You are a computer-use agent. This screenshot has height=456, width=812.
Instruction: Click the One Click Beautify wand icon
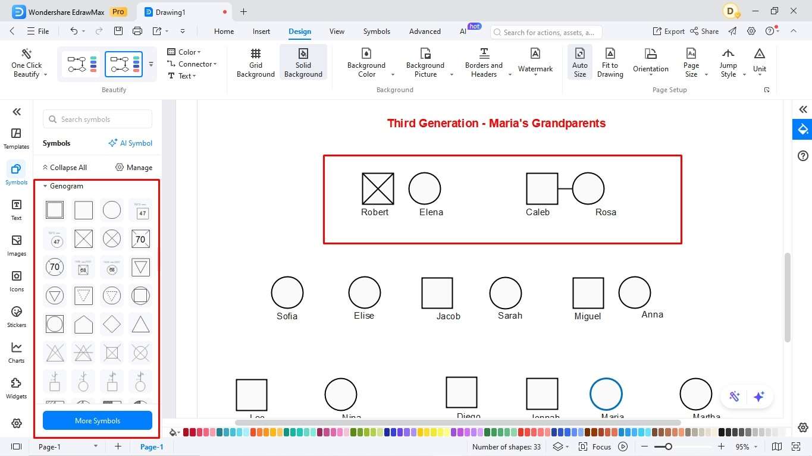click(x=26, y=54)
